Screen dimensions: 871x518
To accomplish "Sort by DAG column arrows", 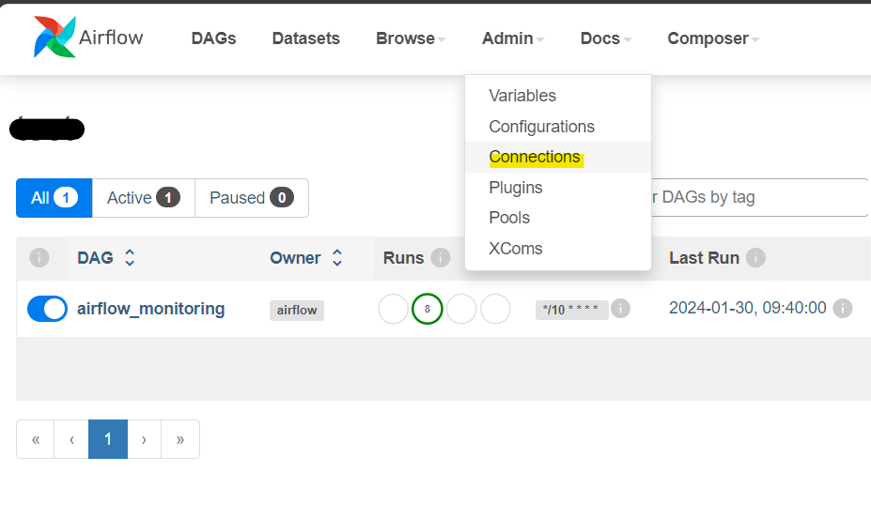I will [130, 258].
